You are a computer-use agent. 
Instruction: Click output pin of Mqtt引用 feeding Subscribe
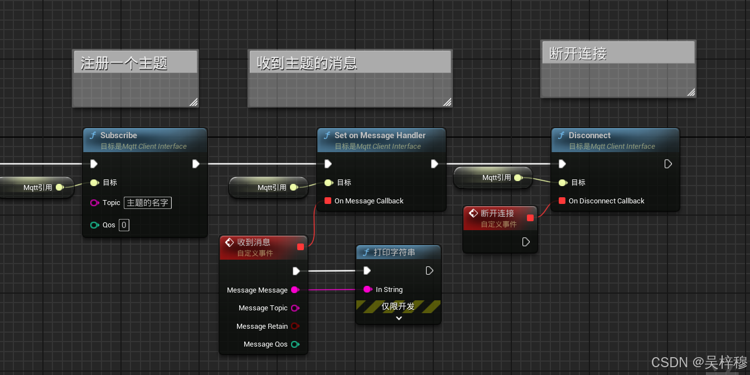point(59,187)
